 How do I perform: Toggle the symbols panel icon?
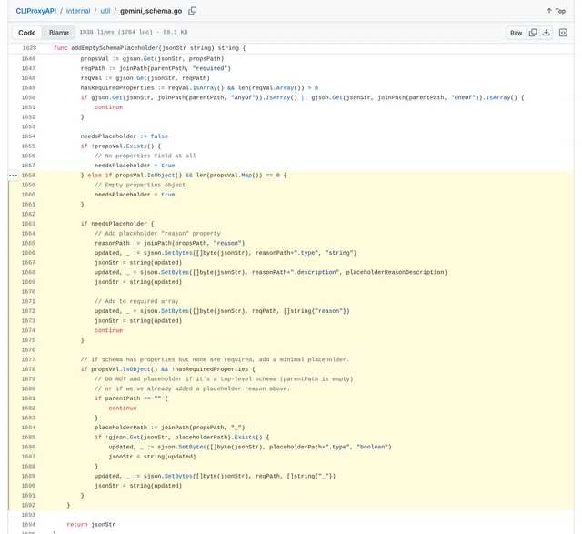coord(563,33)
